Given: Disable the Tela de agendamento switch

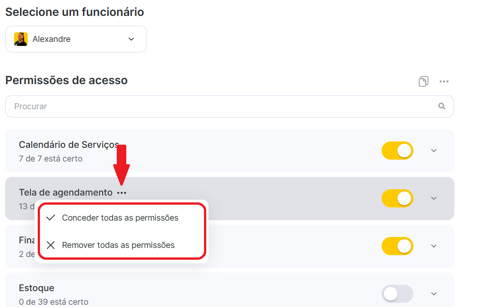Looking at the screenshot, I should click(397, 198).
